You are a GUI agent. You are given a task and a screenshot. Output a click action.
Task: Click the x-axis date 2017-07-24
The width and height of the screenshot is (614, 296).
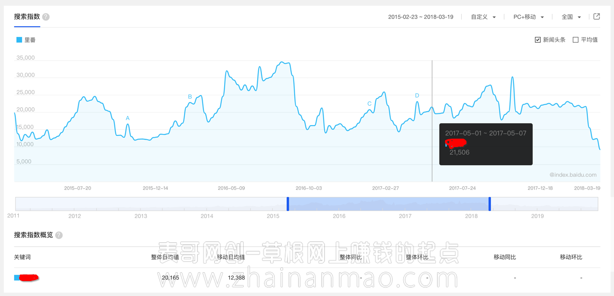462,188
